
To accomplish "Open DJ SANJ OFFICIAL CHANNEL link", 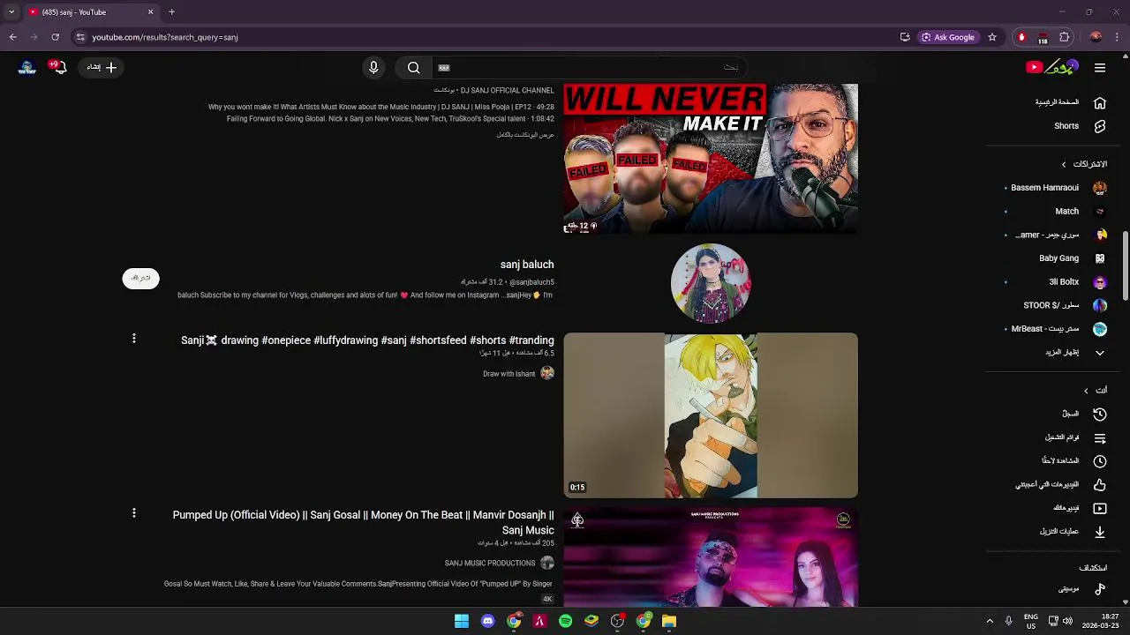I will [508, 91].
